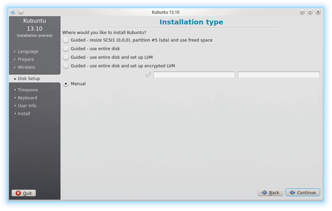This screenshot has height=211, width=332.
Task: Close the Kubuntu 13.10 window
Action: (x=318, y=12)
